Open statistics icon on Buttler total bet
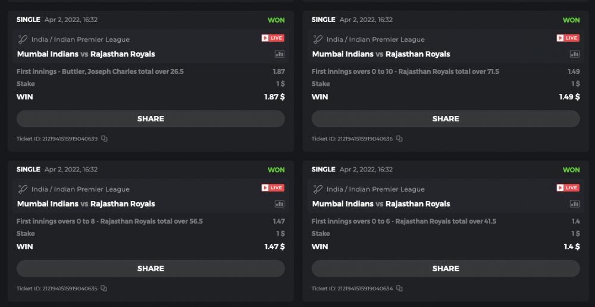Screen dimensions: 595x307 [x=280, y=54]
